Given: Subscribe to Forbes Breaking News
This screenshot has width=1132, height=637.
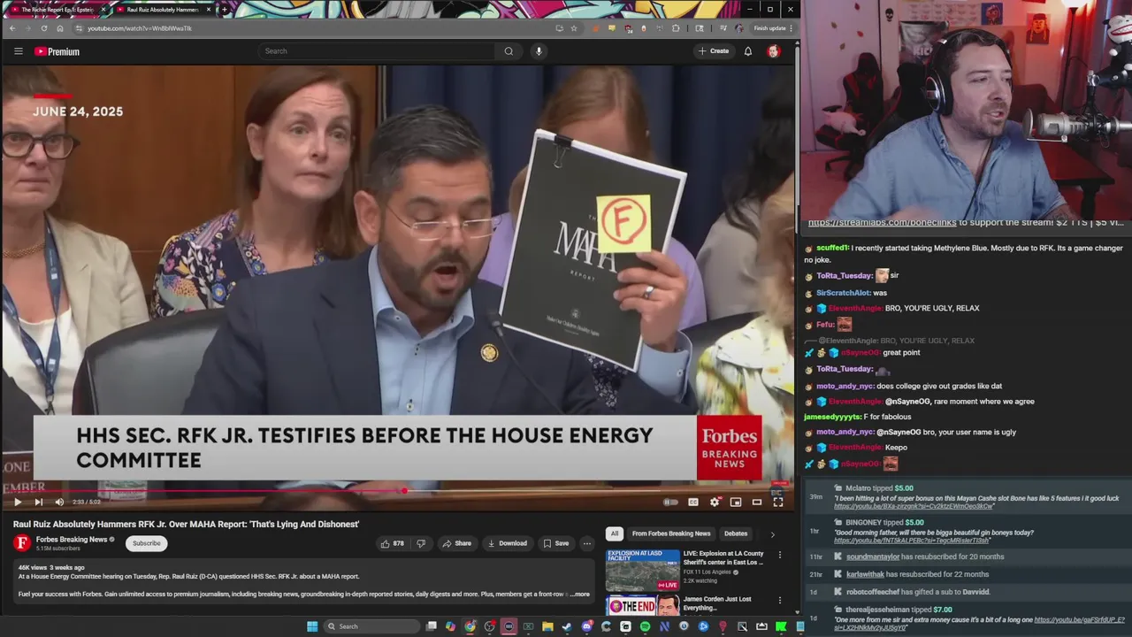Looking at the screenshot, I should click(147, 543).
